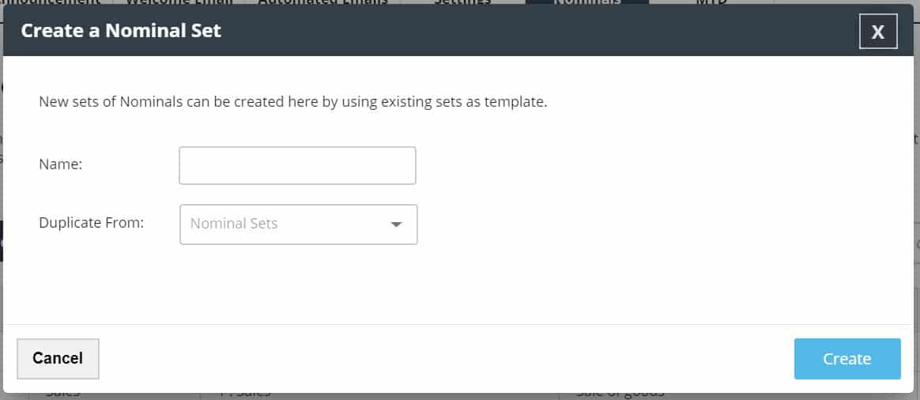Switch to the MTD tab
This screenshot has width=920, height=400.
click(711, 2)
